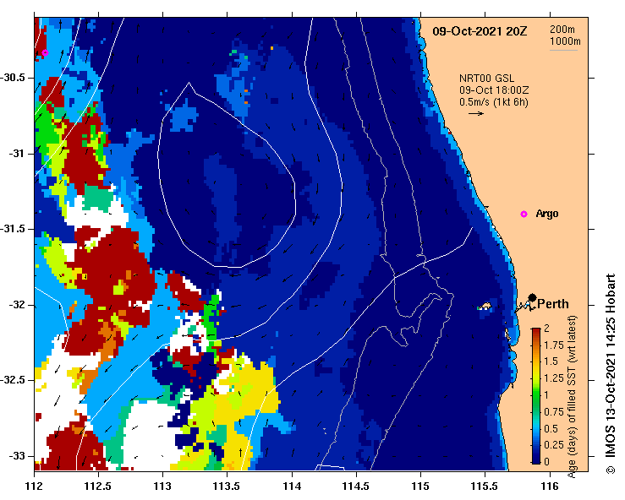Click the color bar value 0

click(546, 461)
